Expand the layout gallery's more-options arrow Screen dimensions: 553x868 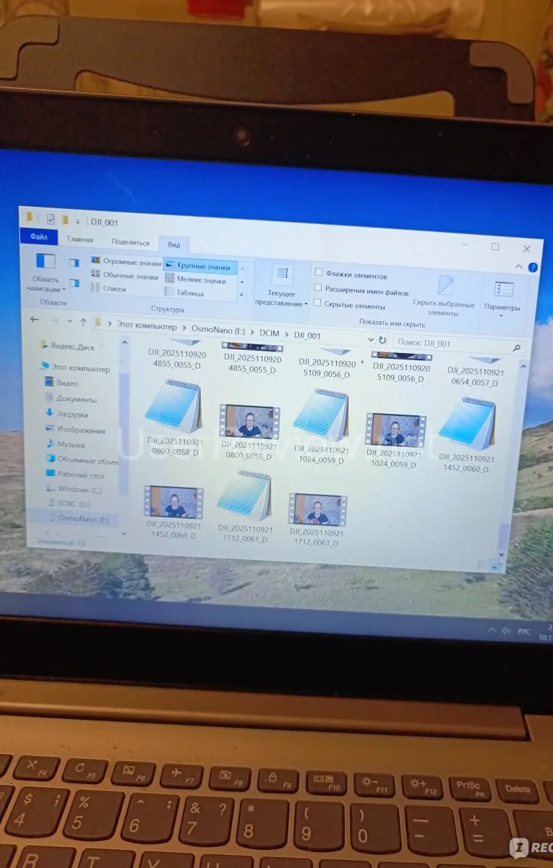pos(242,296)
